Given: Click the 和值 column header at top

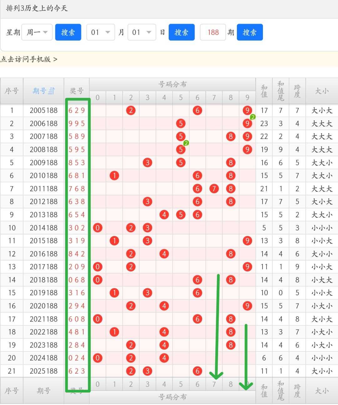Looking at the screenshot, I should point(264,91).
